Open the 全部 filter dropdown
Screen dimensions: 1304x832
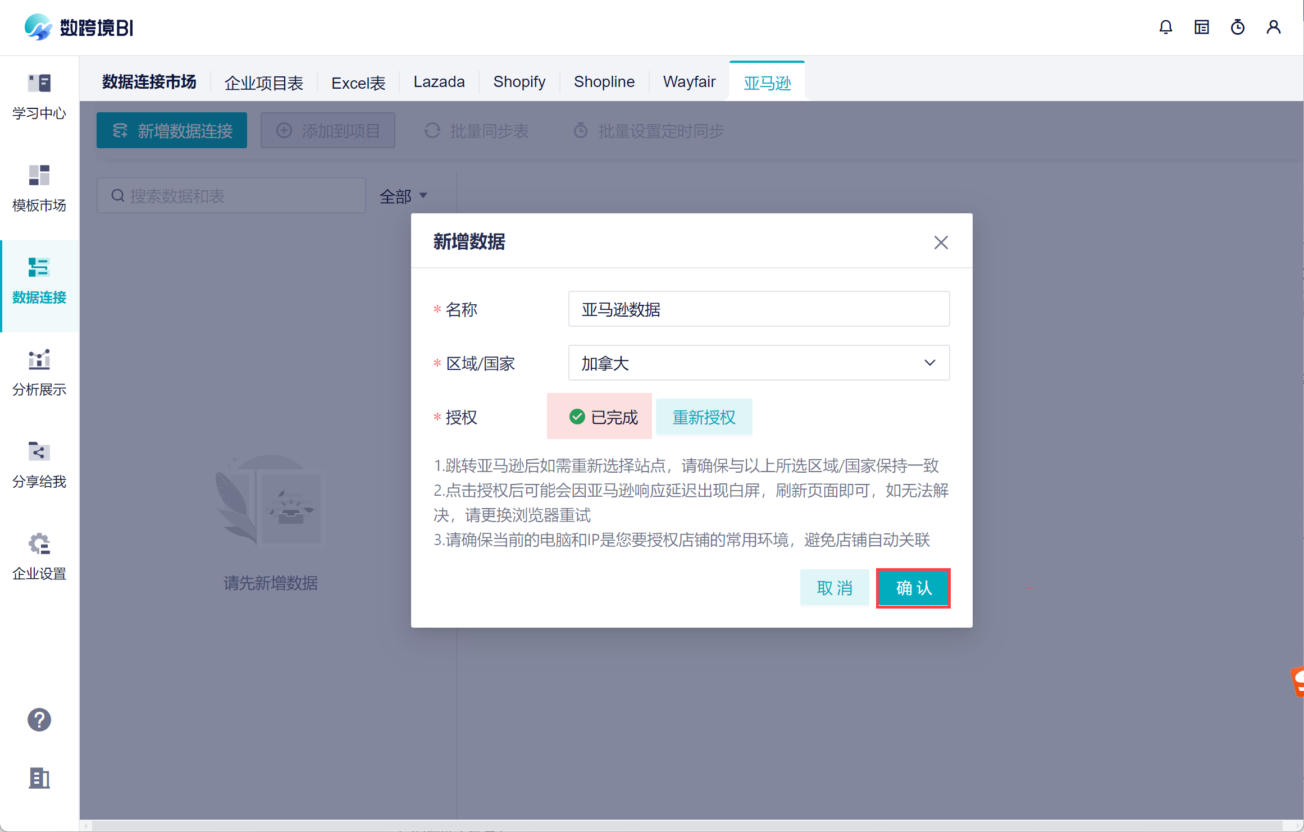[403, 196]
